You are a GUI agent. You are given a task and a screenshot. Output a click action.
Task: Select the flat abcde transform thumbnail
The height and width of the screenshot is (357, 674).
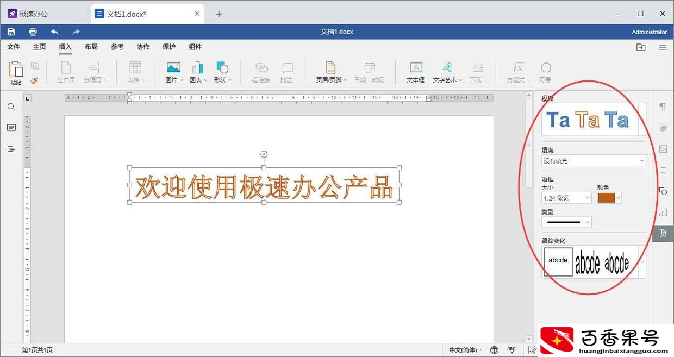(558, 262)
